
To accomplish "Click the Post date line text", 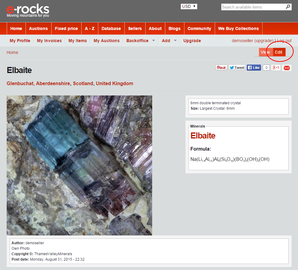I will pos(48,259).
